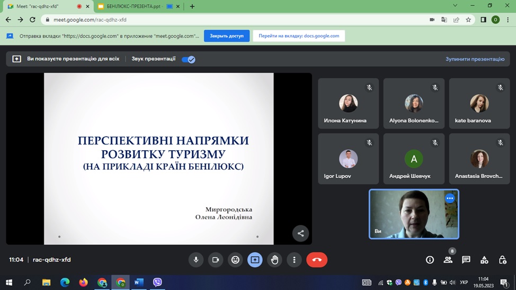
Task: Click the 'Закрыть доступ' button
Action: pyautogui.click(x=227, y=36)
